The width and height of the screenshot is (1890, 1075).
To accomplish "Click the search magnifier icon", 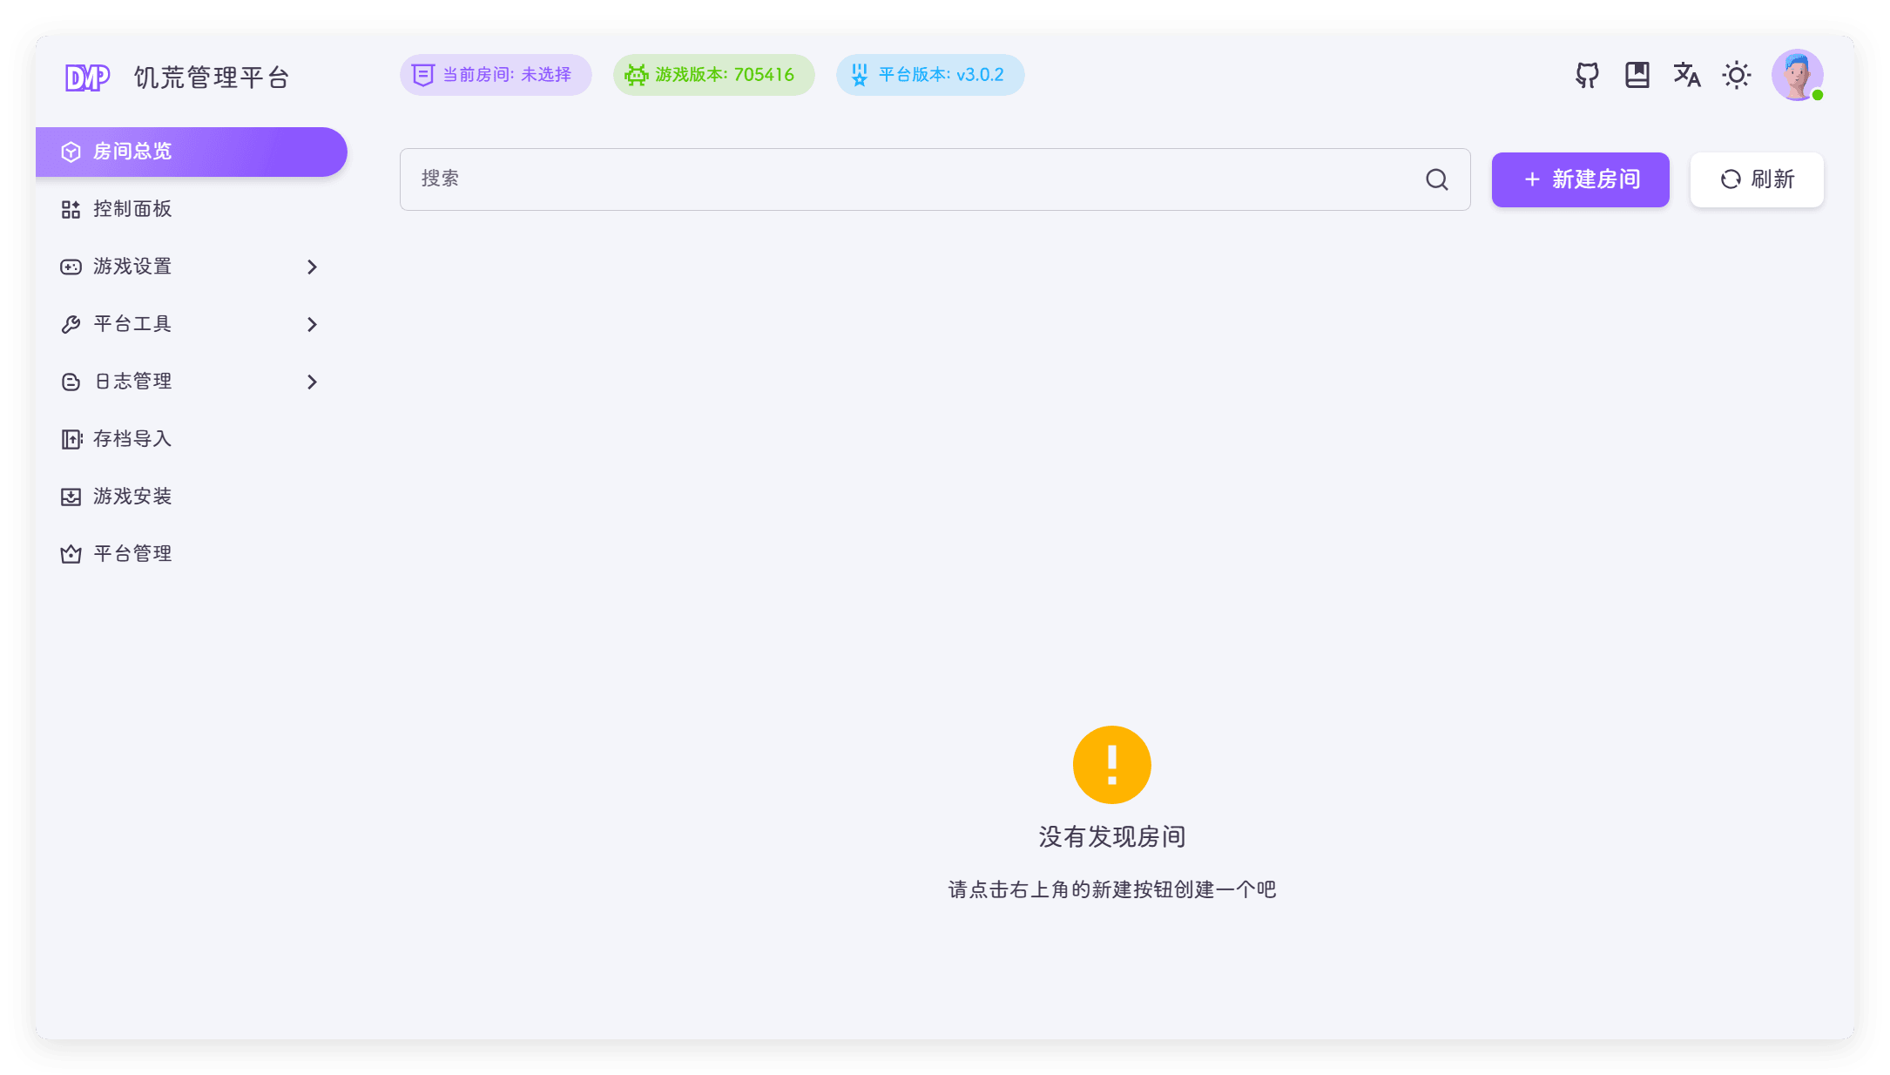I will (x=1436, y=179).
